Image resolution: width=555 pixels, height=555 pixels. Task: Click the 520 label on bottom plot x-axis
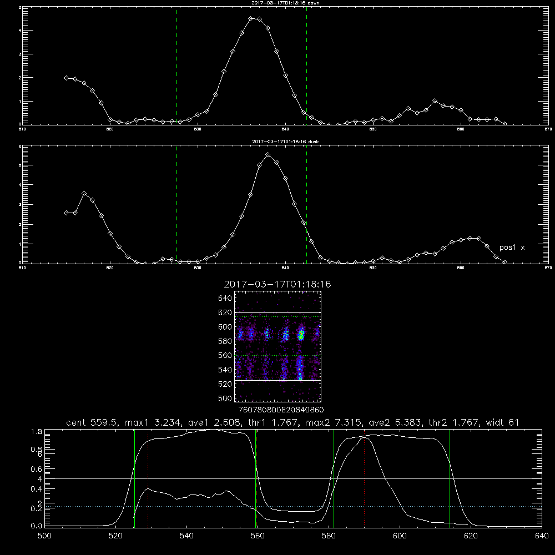[x=115, y=536]
